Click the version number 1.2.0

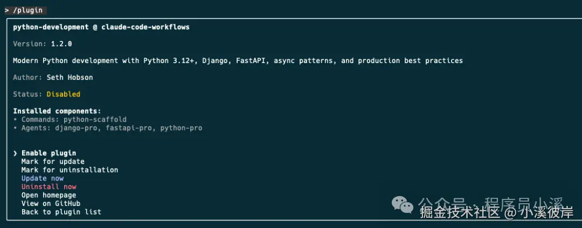click(x=61, y=44)
